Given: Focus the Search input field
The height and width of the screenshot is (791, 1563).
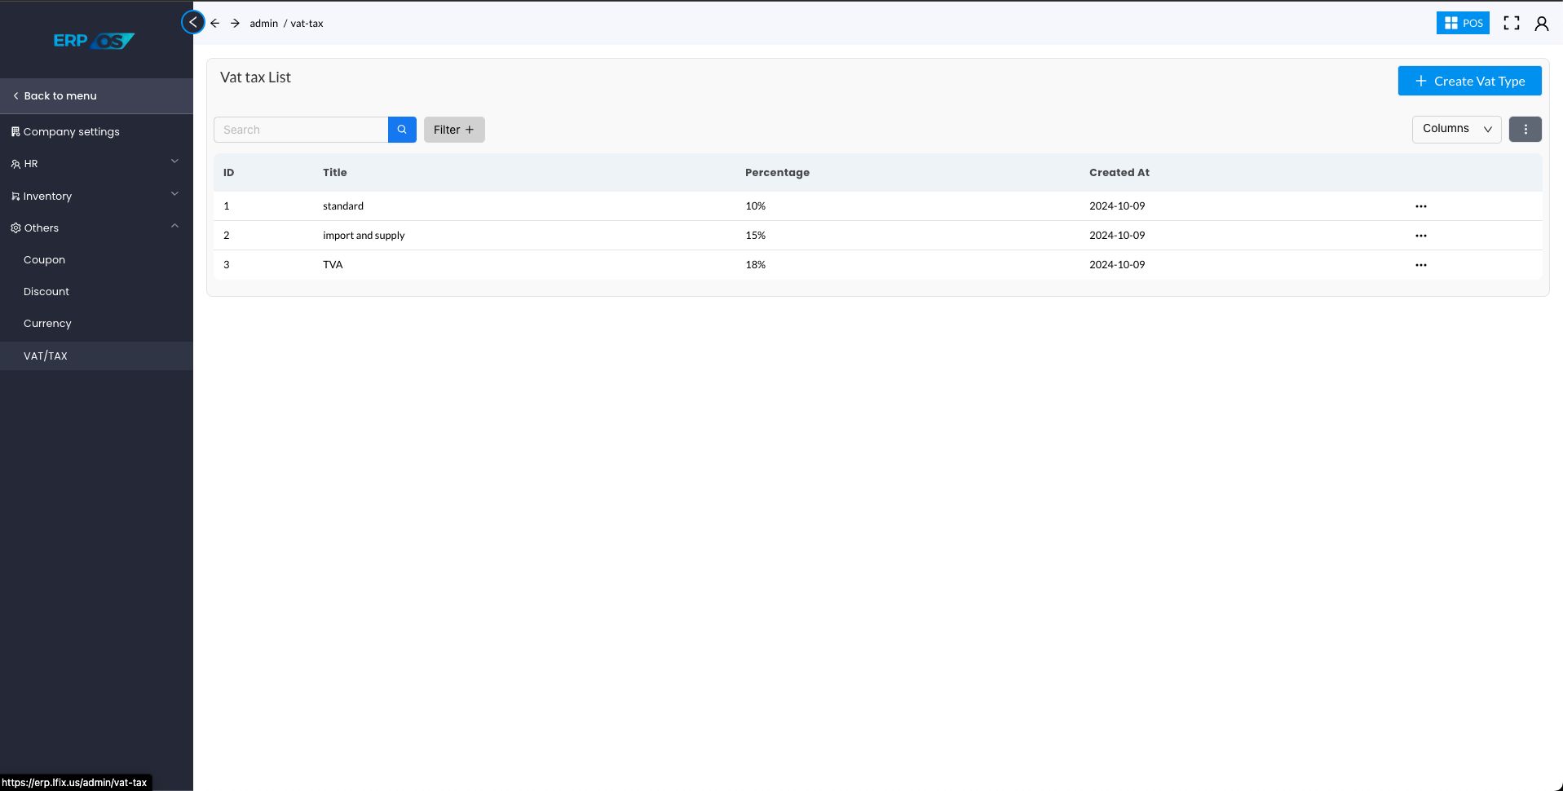Looking at the screenshot, I should (x=301, y=130).
